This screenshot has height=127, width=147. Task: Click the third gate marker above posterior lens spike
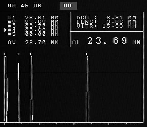click(31, 54)
